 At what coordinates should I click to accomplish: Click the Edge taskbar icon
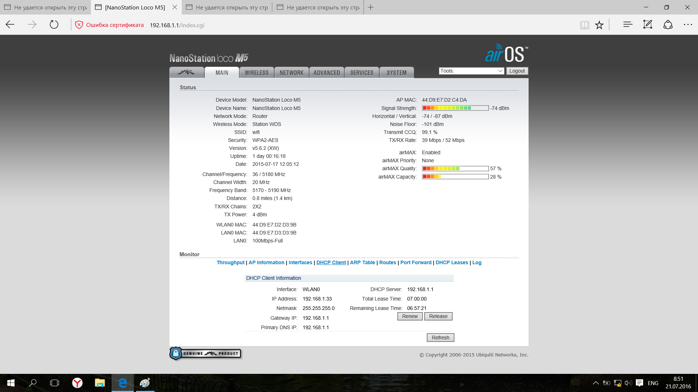[123, 383]
